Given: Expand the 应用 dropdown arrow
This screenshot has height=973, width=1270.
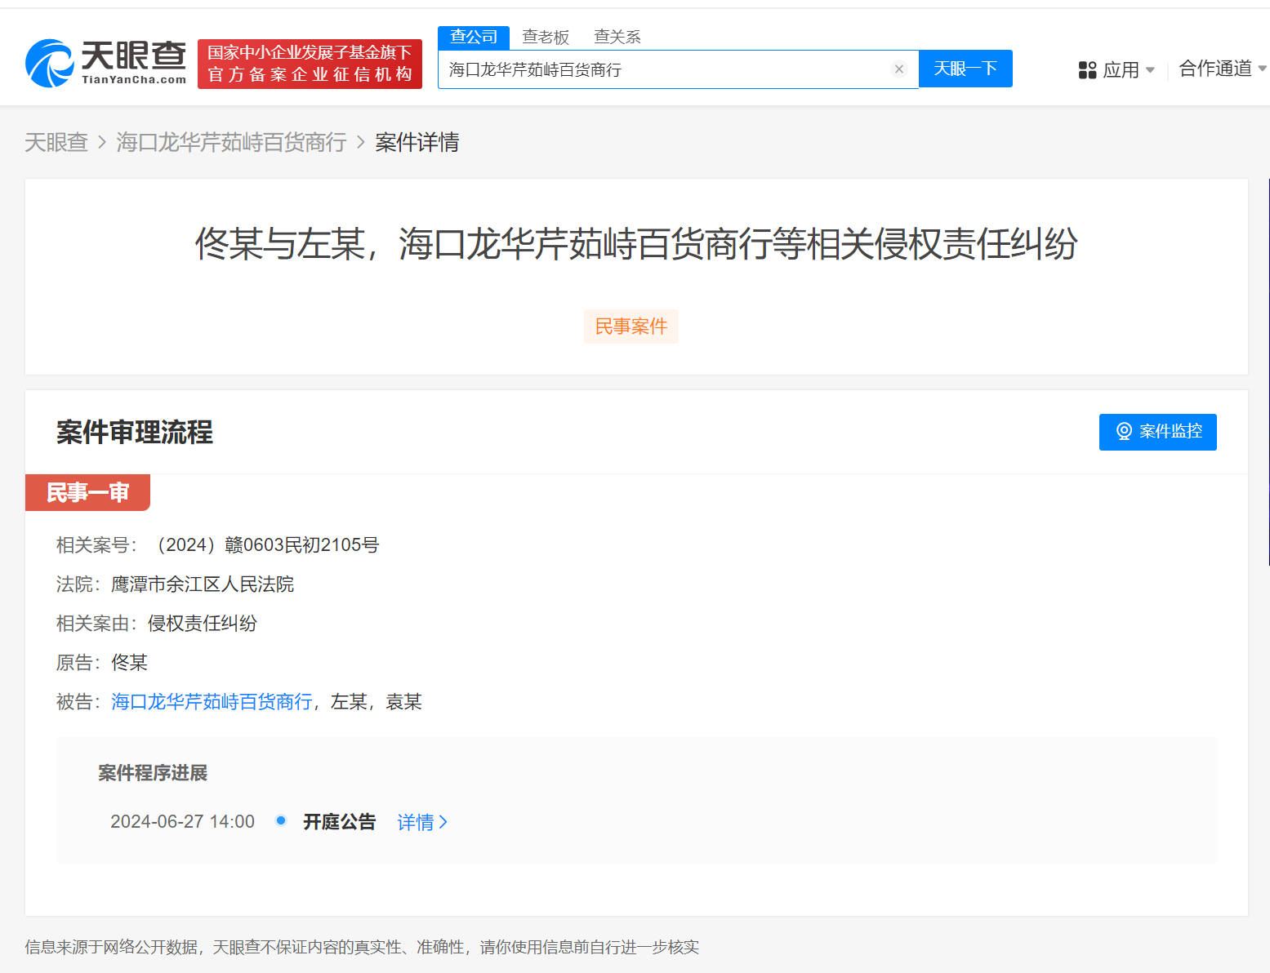Looking at the screenshot, I should tap(1150, 70).
